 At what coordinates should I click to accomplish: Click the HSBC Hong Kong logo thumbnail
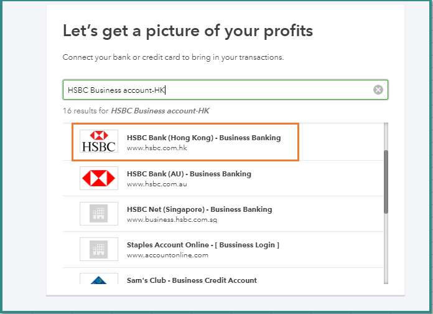pos(99,141)
